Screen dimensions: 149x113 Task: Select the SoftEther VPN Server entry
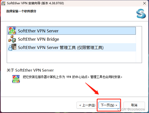pos(71,31)
